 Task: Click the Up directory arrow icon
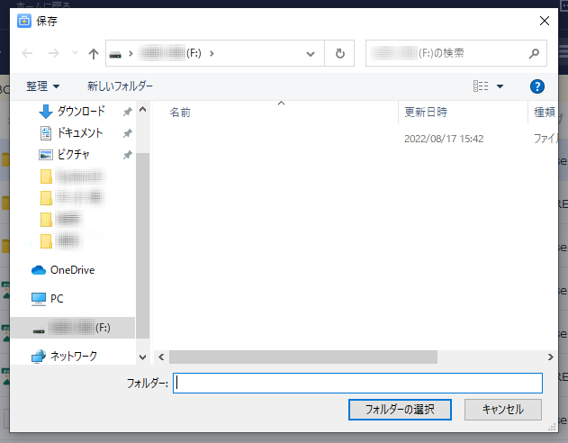(x=94, y=54)
